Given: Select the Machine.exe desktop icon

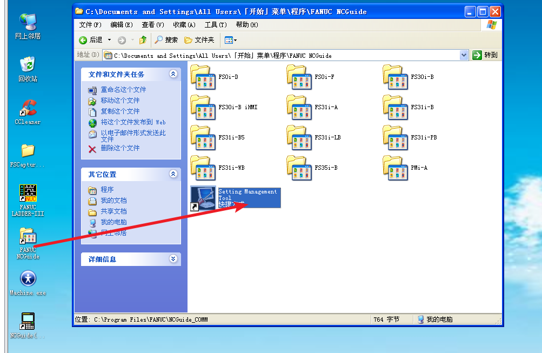Looking at the screenshot, I should [28, 283].
